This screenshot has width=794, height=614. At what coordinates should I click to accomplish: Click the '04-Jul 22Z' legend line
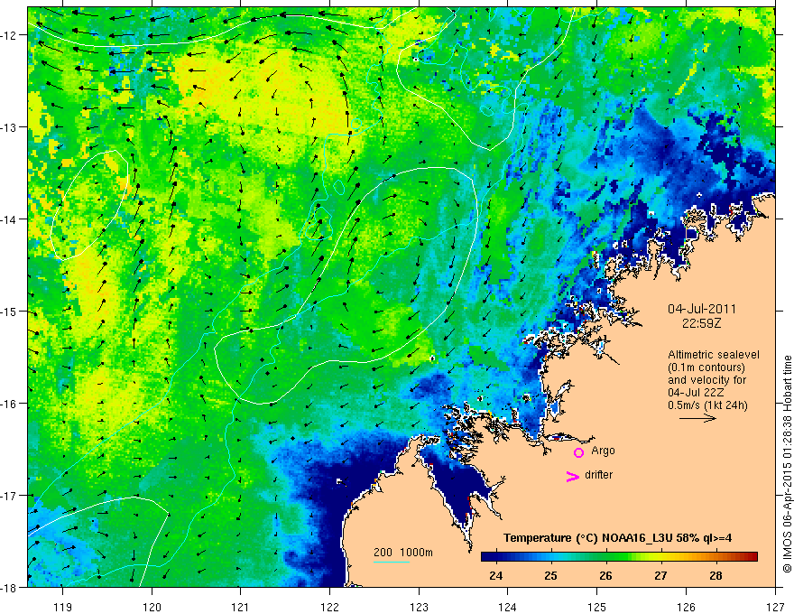pyautogui.click(x=696, y=393)
